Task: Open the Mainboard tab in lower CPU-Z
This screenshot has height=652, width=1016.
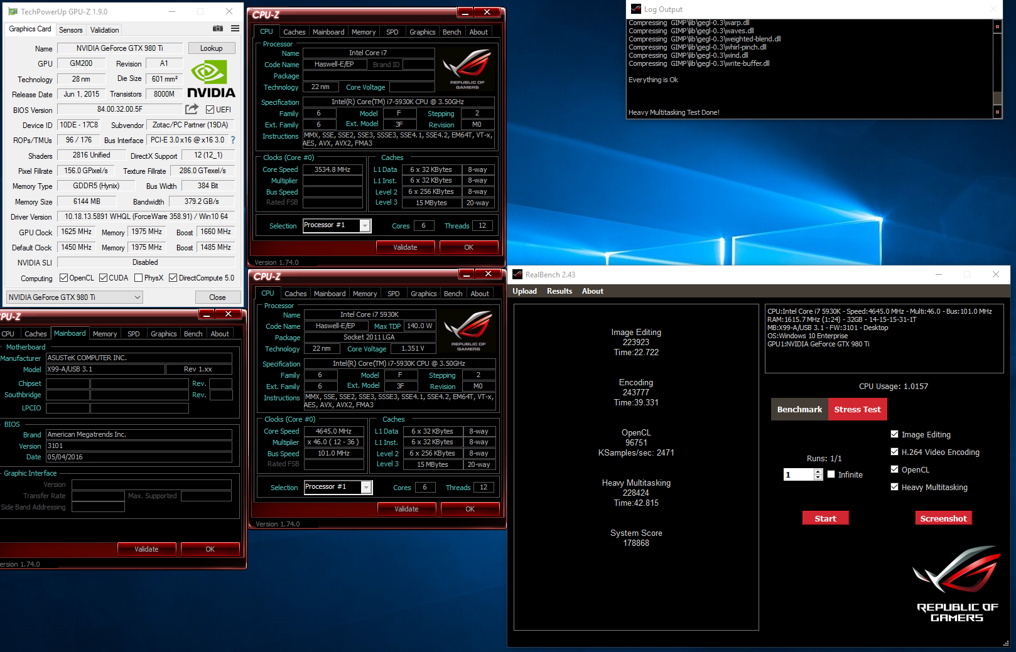Action: pyautogui.click(x=330, y=294)
